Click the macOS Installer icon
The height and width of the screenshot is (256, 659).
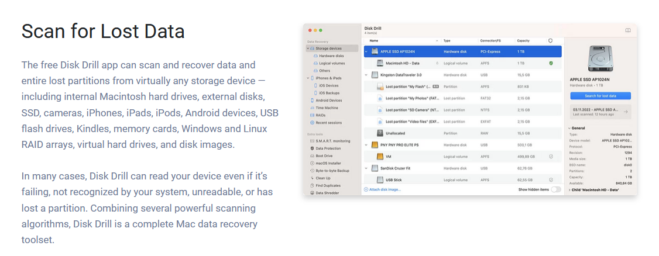[x=312, y=163]
